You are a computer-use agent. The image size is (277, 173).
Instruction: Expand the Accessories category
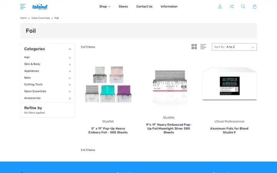click(70, 98)
